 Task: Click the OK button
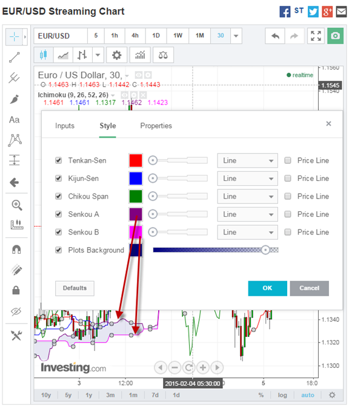[x=267, y=288]
